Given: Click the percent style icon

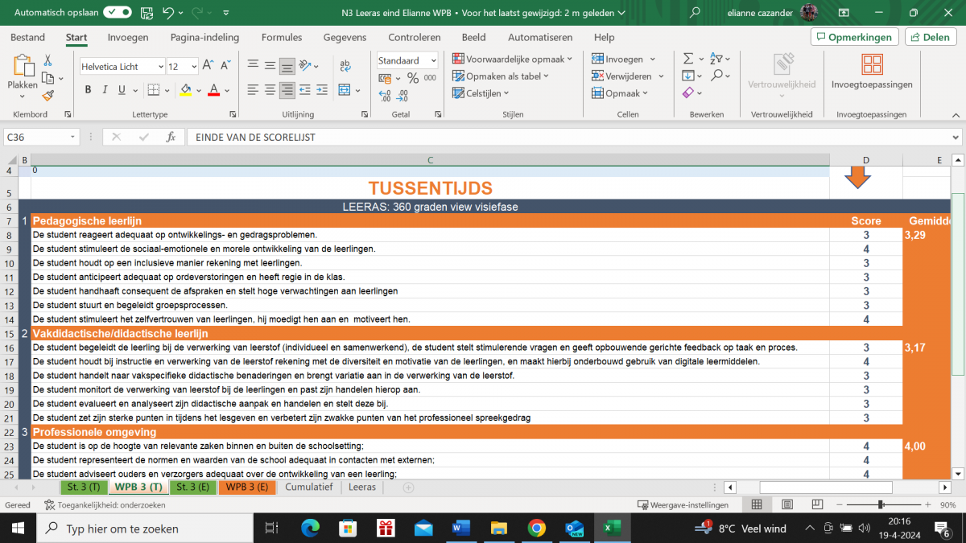Looking at the screenshot, I should tap(412, 78).
